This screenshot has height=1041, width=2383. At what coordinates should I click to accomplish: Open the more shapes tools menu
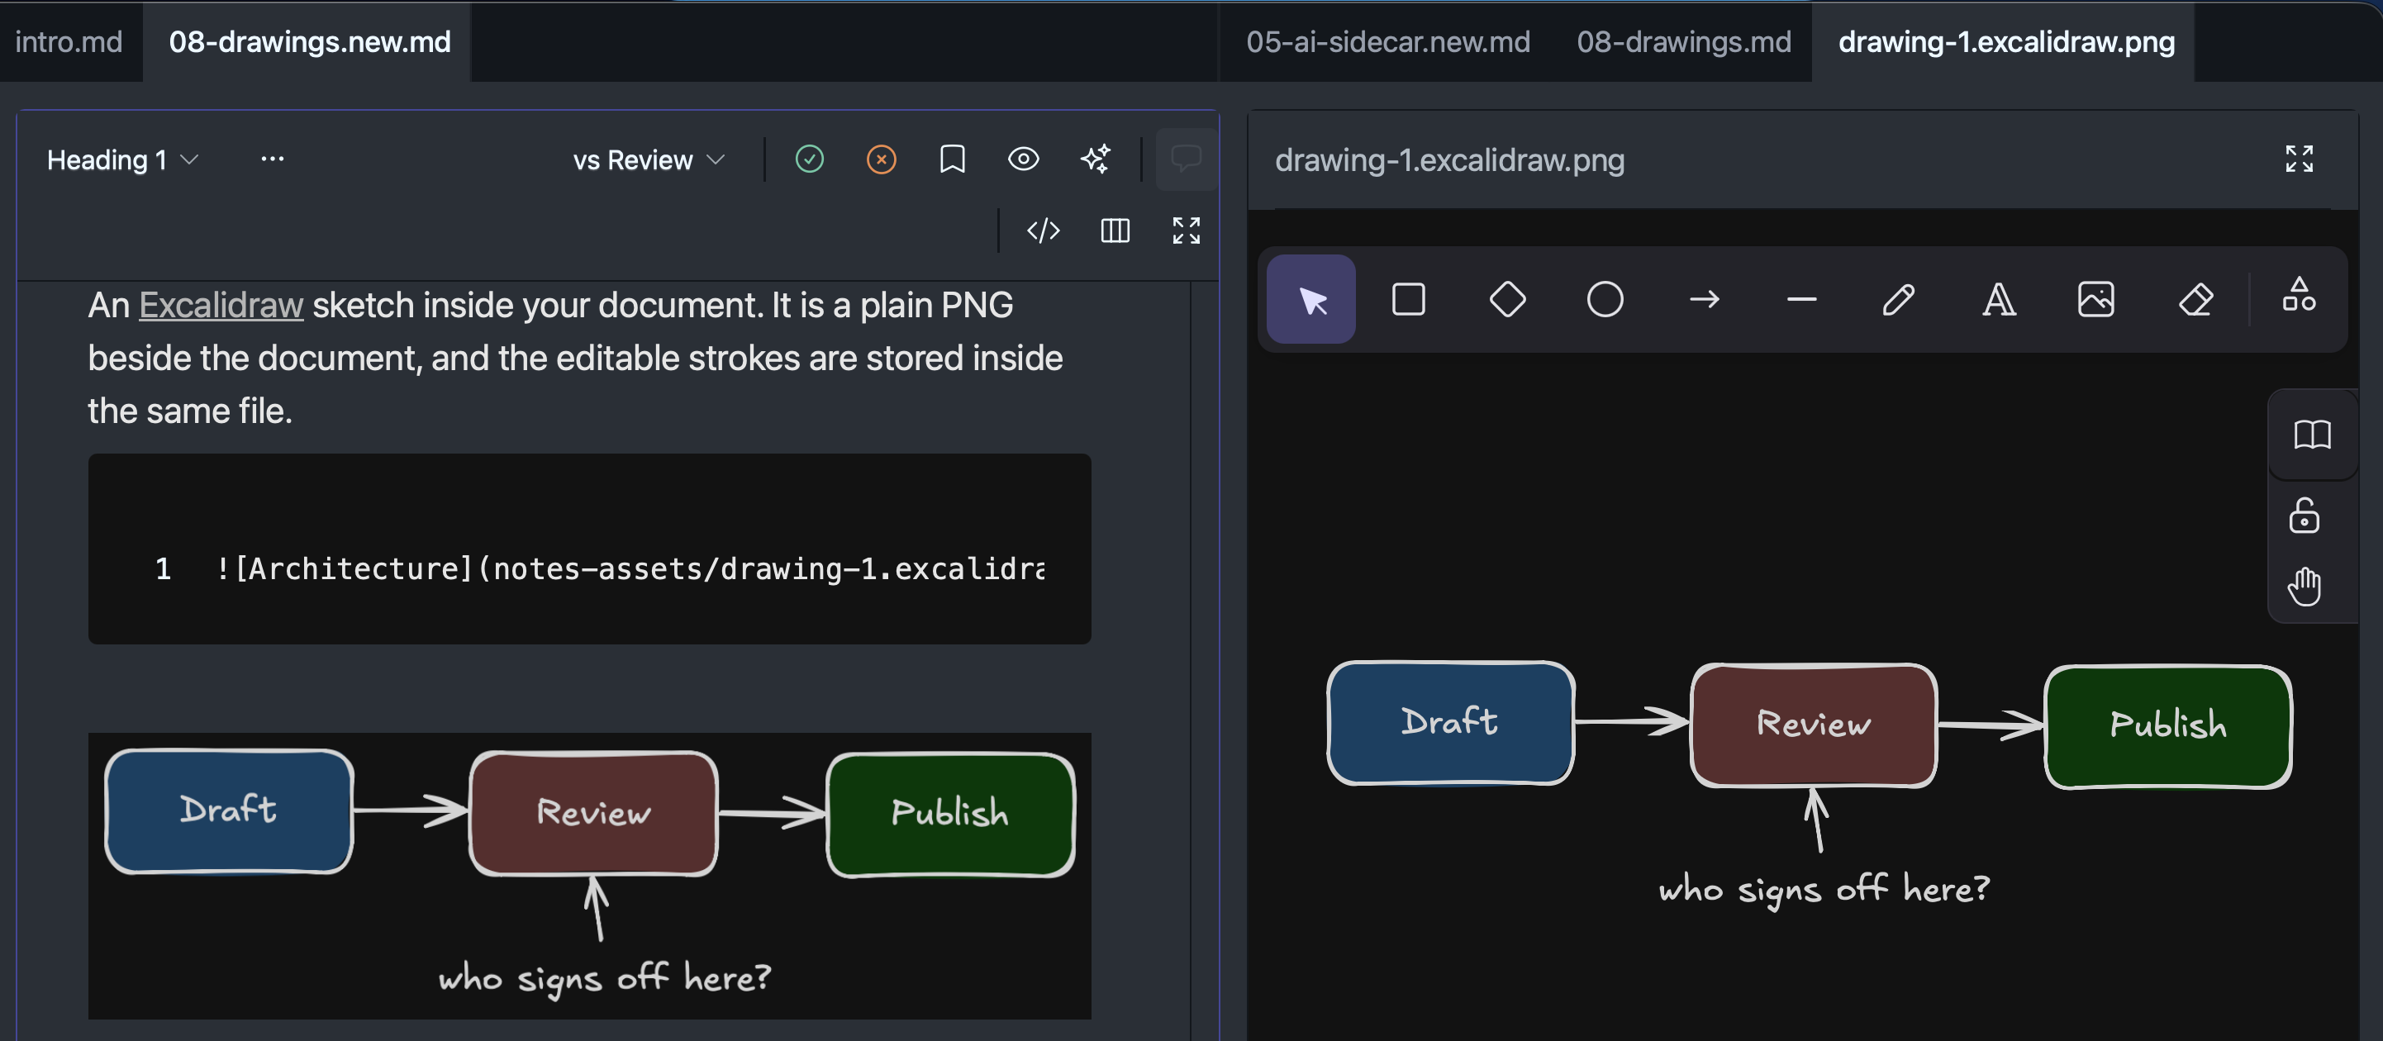2299,296
